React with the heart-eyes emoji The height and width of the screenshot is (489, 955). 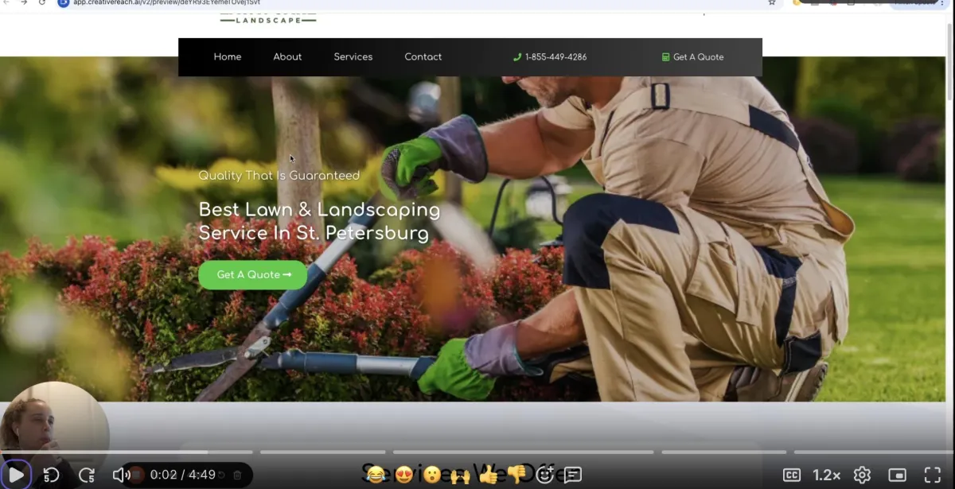coord(404,475)
